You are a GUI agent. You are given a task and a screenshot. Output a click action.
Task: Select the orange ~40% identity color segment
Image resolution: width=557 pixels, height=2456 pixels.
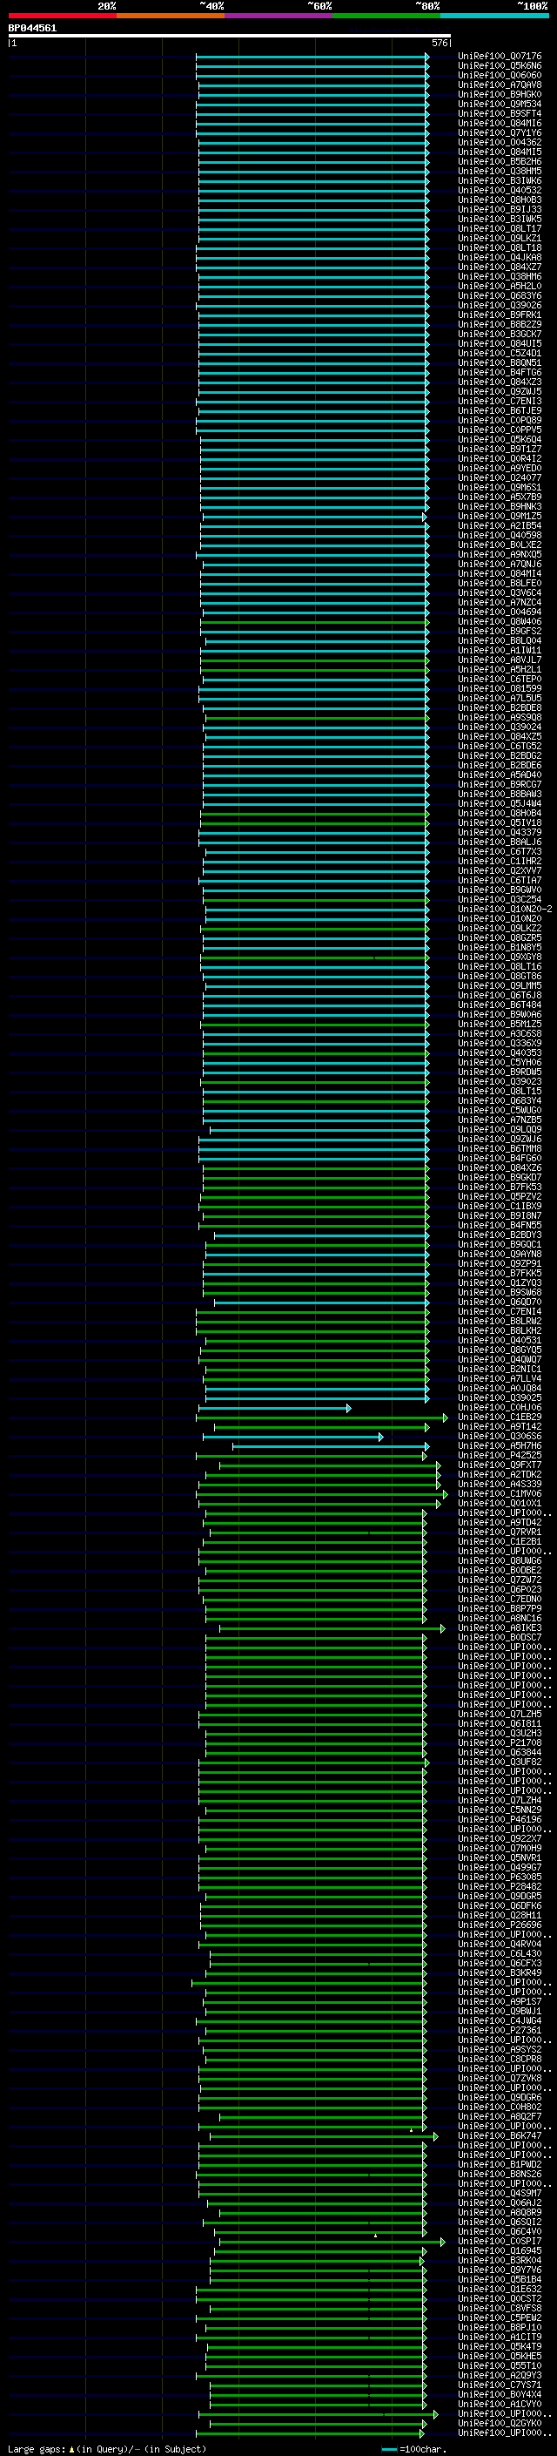tap(171, 16)
